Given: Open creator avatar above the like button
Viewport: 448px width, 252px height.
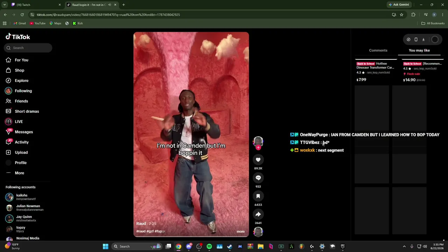Looking at the screenshot, I should 258,141.
